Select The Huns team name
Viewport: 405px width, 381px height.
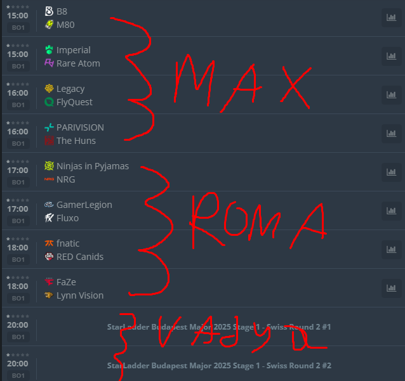tap(76, 141)
